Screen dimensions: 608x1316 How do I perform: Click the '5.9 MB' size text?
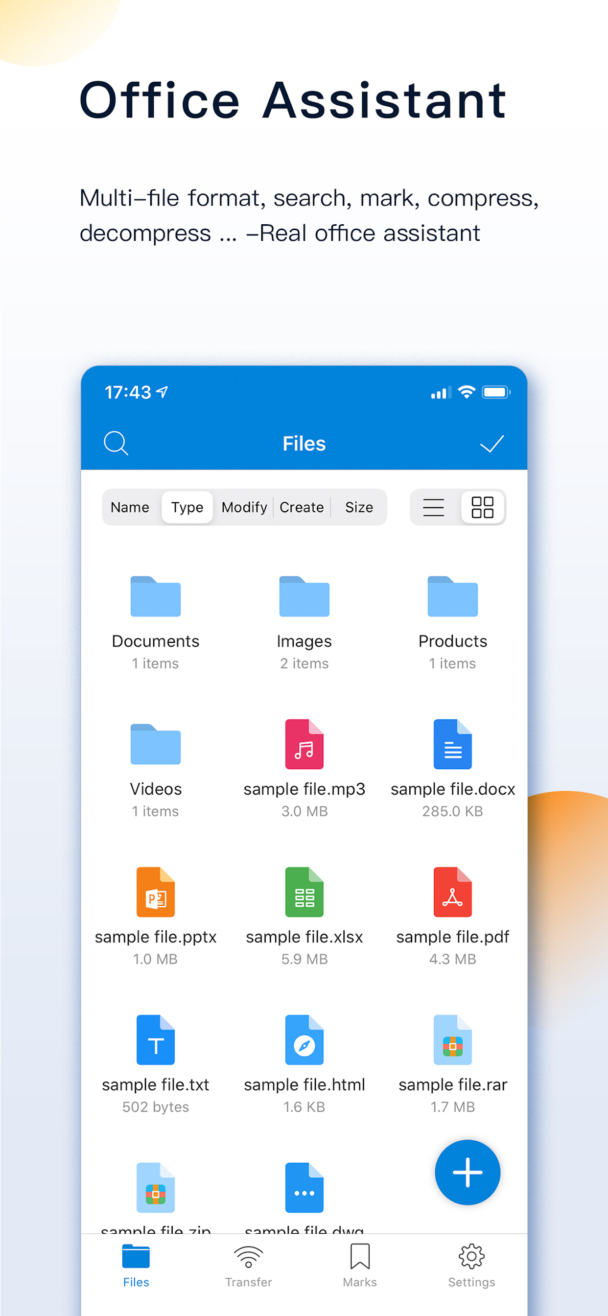click(304, 959)
